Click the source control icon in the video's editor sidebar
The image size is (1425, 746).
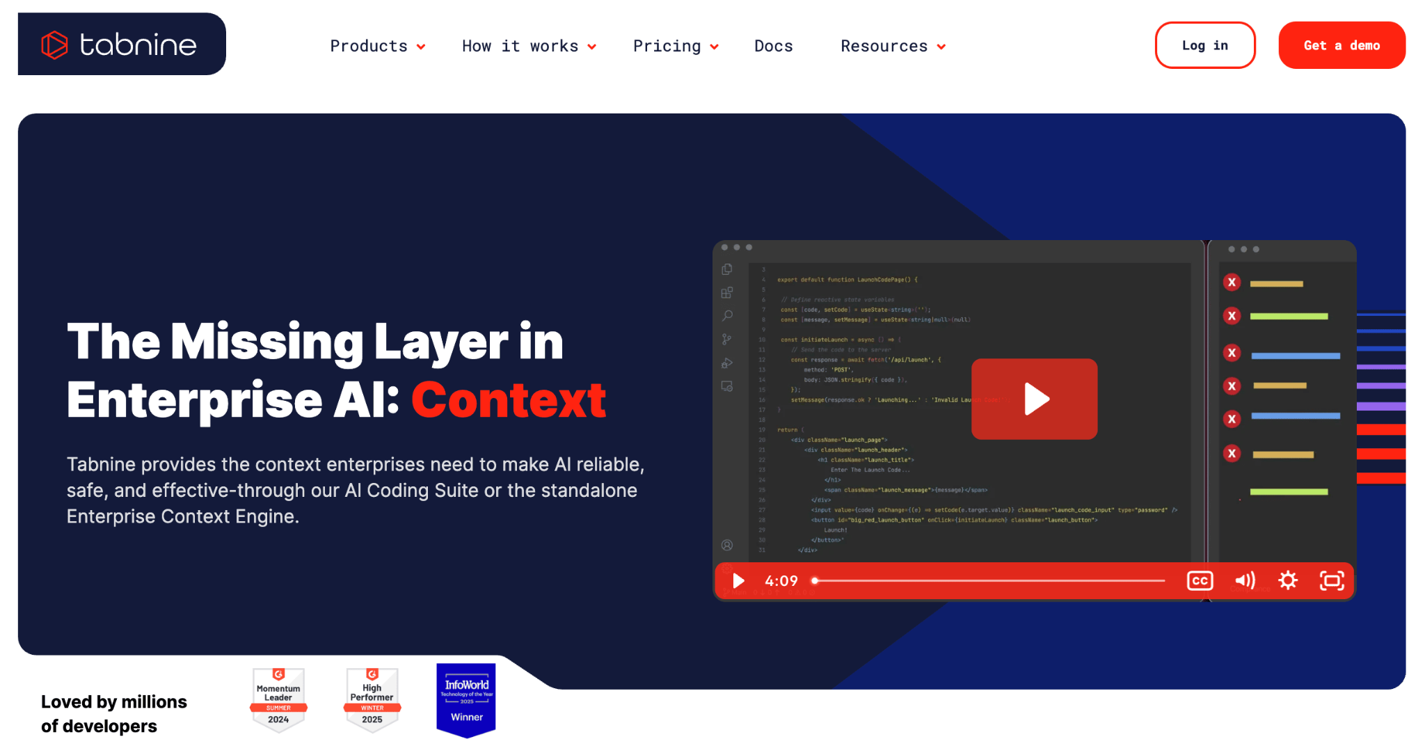tap(727, 340)
